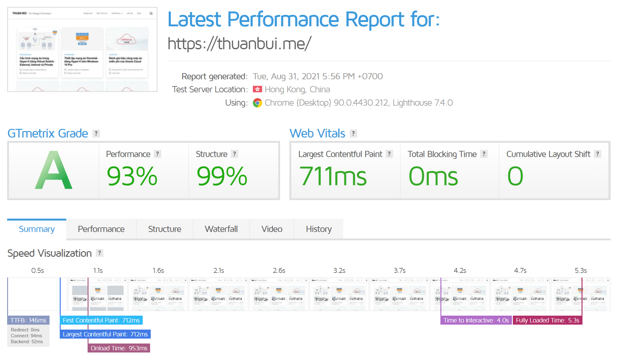Image resolution: width=619 pixels, height=359 pixels.
Task: Click the https://thuanbui.me/ URL link
Action: click(x=239, y=43)
